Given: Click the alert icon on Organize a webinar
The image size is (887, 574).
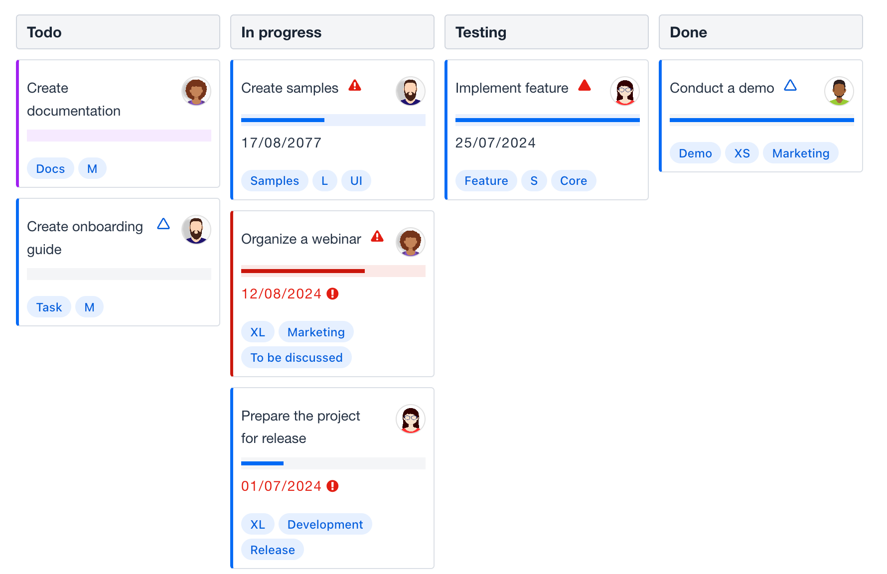Looking at the screenshot, I should pos(378,238).
